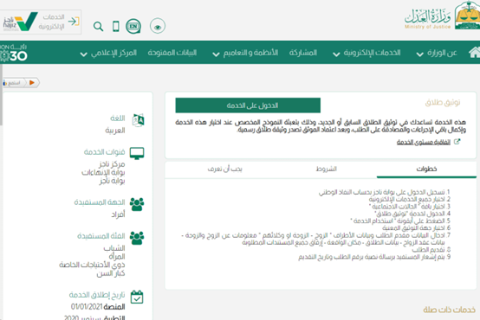Select the خطوات tab
This screenshot has height=320, width=480.
[x=426, y=169]
